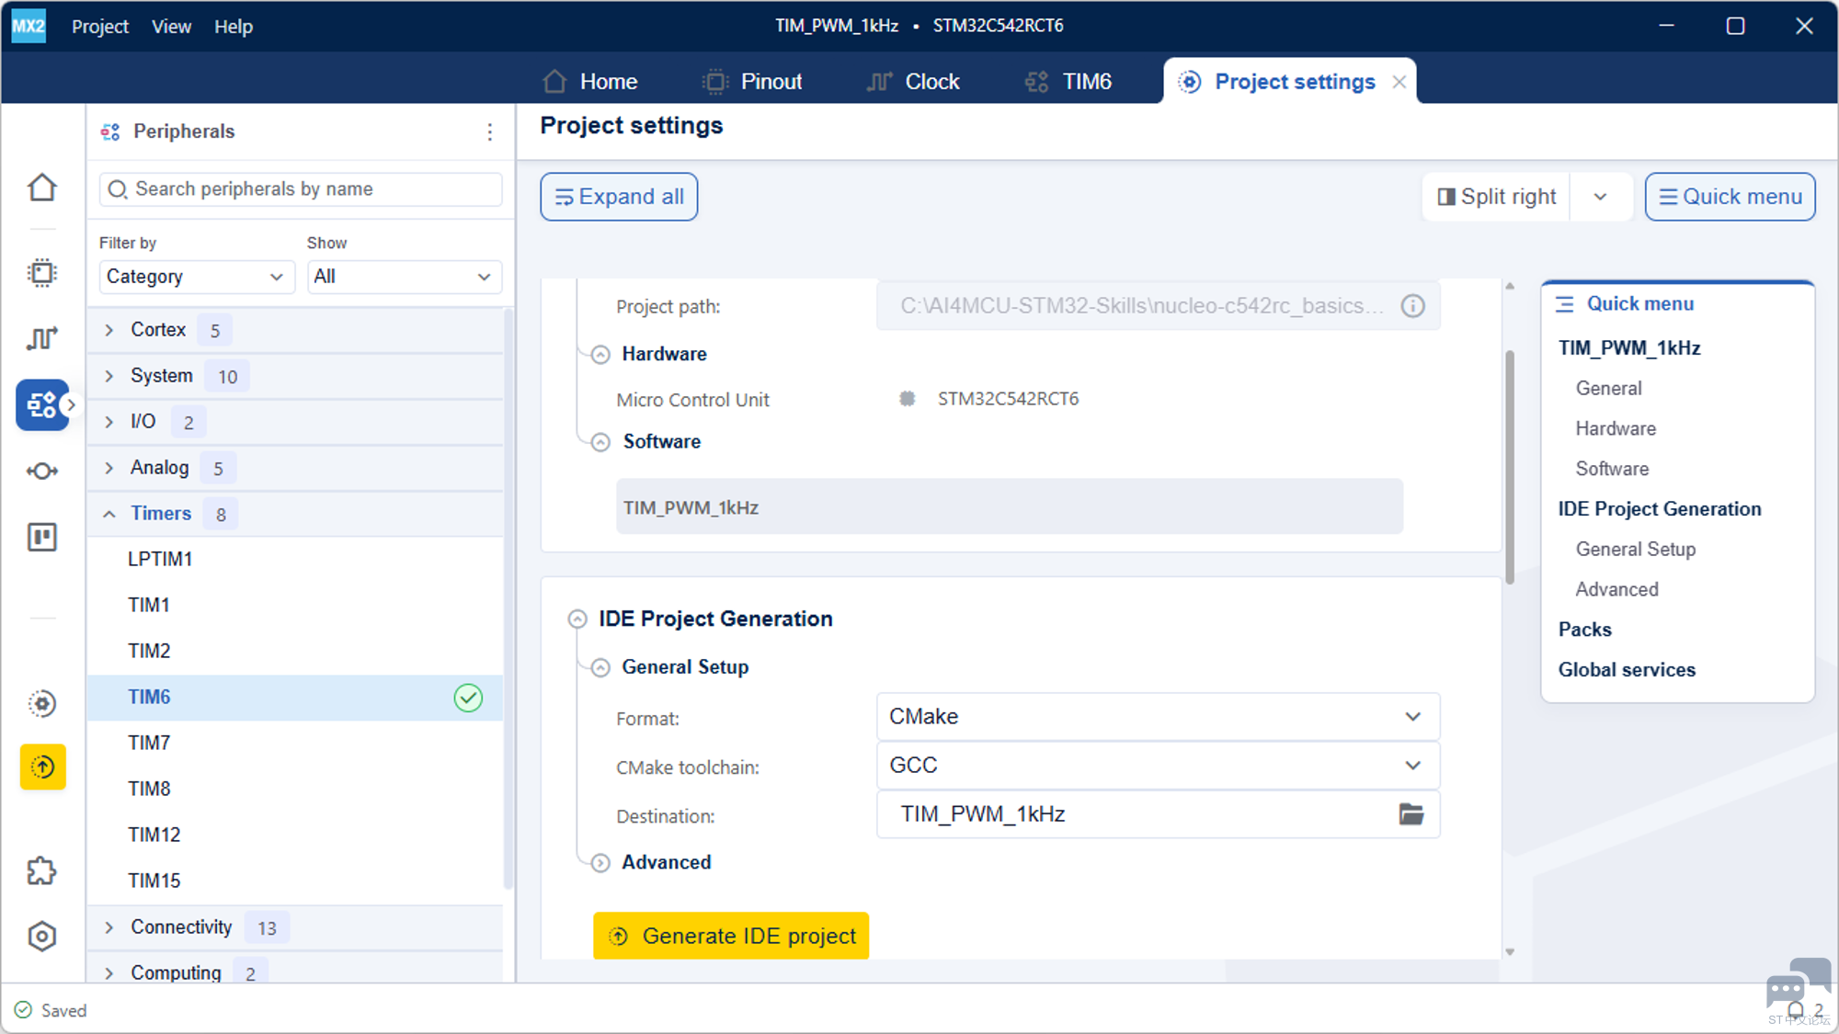Open Peripherals panel three-dot options menu

click(490, 132)
